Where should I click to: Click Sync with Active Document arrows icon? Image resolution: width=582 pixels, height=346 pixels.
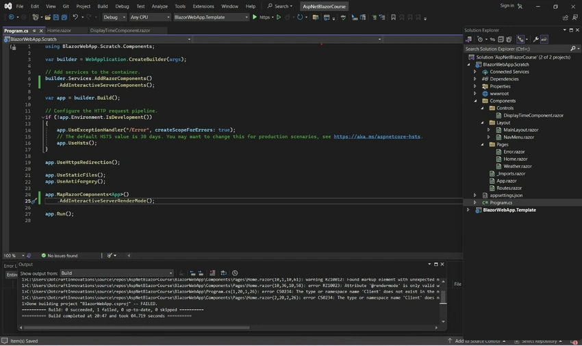(x=492, y=39)
